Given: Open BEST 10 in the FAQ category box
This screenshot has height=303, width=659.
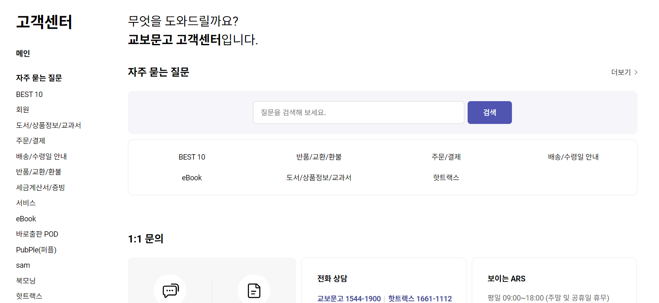Looking at the screenshot, I should (x=192, y=157).
